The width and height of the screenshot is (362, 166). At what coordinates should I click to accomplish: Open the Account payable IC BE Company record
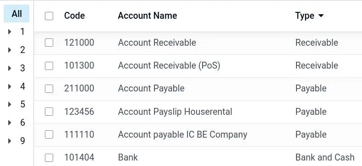[182, 134]
